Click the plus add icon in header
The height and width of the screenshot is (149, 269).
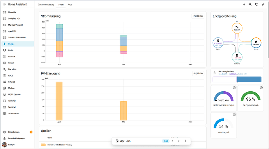[244, 4]
